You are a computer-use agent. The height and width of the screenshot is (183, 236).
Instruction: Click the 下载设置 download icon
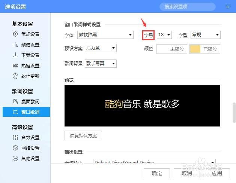pos(15,55)
